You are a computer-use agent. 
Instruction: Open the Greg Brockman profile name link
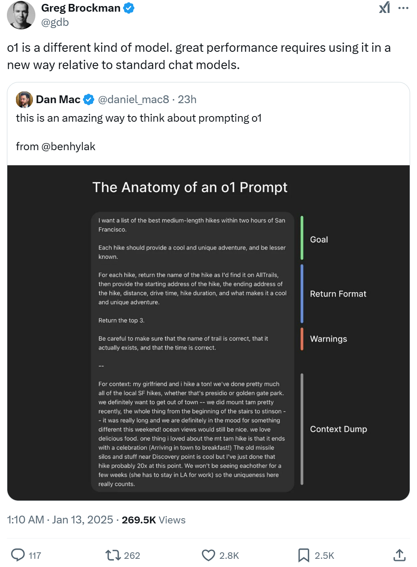pos(81,8)
